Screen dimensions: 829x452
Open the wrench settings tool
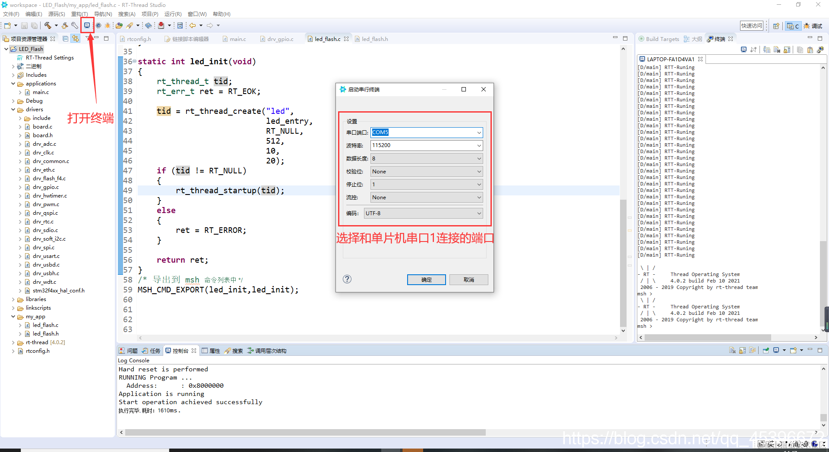point(74,25)
